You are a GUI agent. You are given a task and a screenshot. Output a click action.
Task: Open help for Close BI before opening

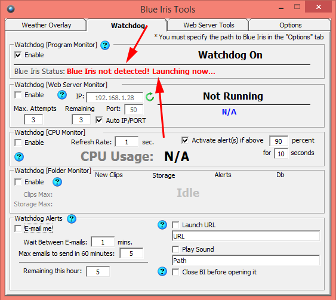coord(162,271)
